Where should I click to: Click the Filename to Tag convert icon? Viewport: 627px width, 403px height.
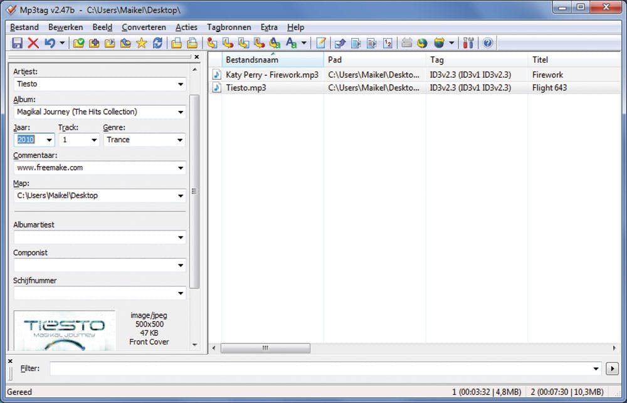click(228, 43)
